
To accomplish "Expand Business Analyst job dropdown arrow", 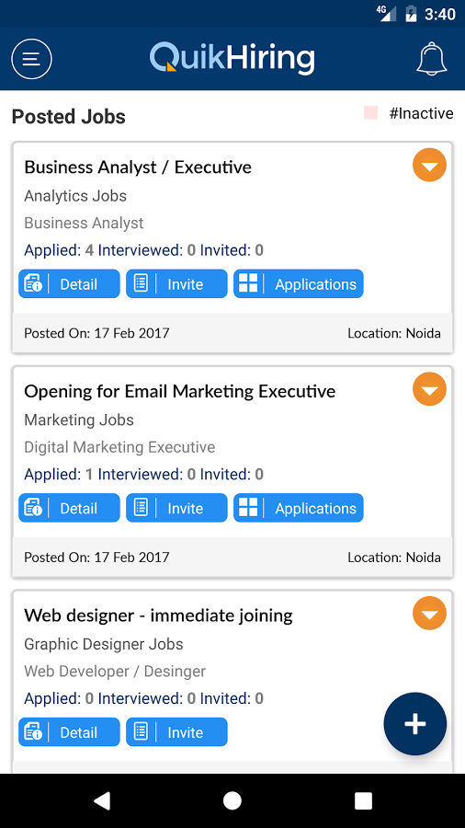I will [430, 166].
